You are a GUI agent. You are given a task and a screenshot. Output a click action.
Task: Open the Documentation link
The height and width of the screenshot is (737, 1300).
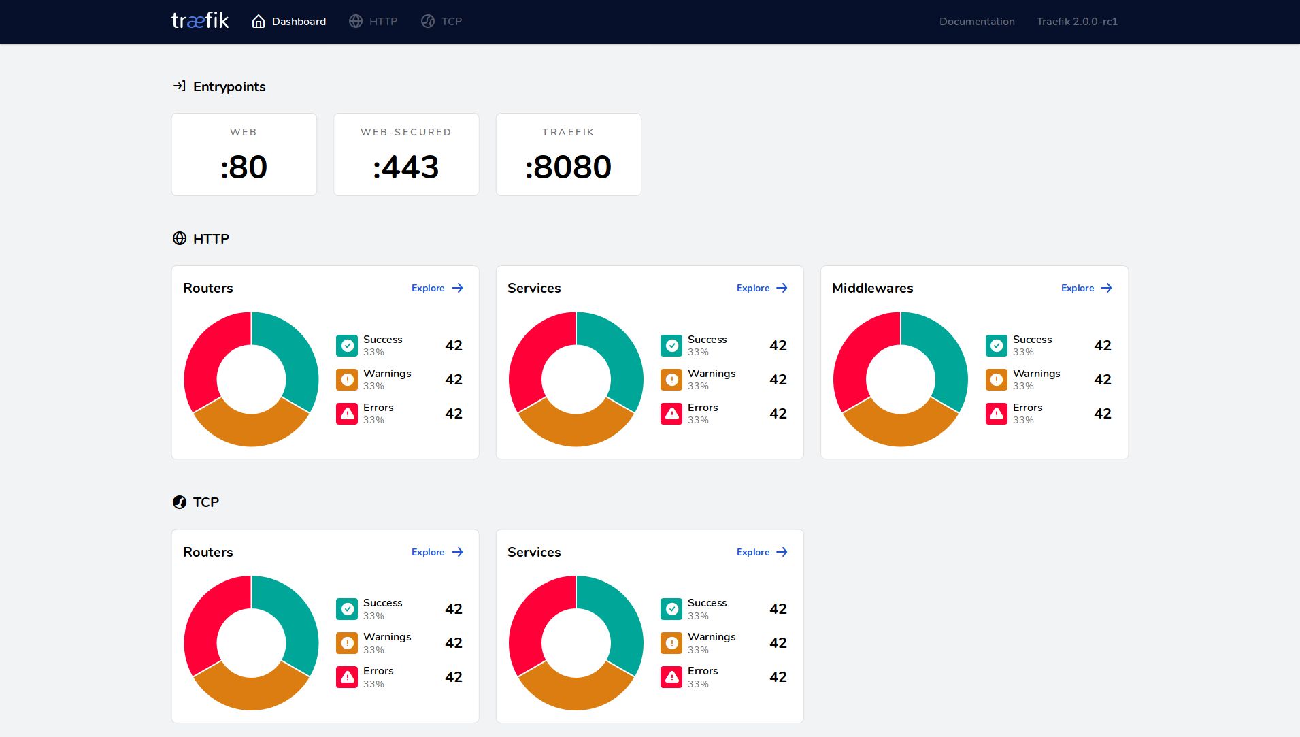tap(976, 21)
